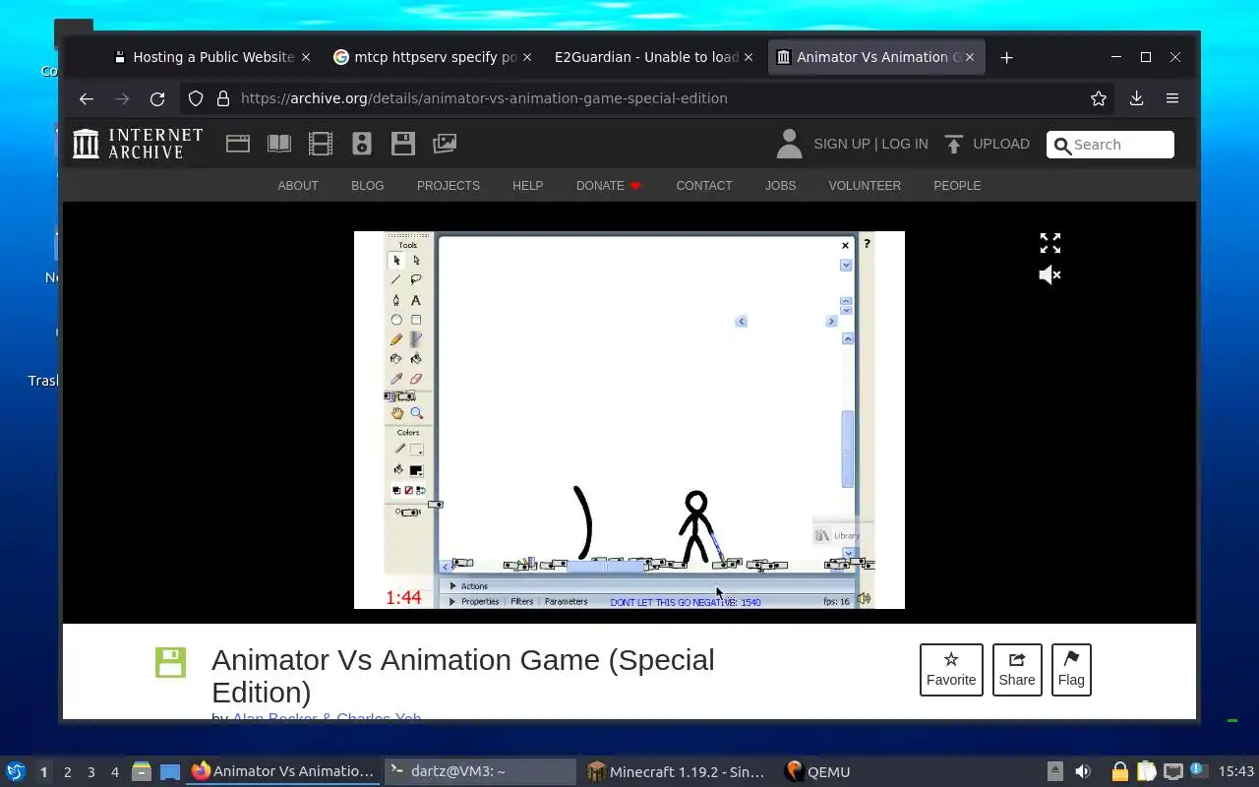Choose the Ink Bottle tool
Image resolution: width=1259 pixels, height=787 pixels.
(x=396, y=359)
